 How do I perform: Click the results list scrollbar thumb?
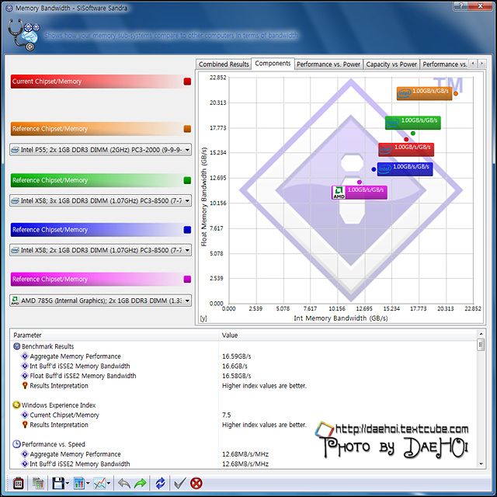click(481, 345)
